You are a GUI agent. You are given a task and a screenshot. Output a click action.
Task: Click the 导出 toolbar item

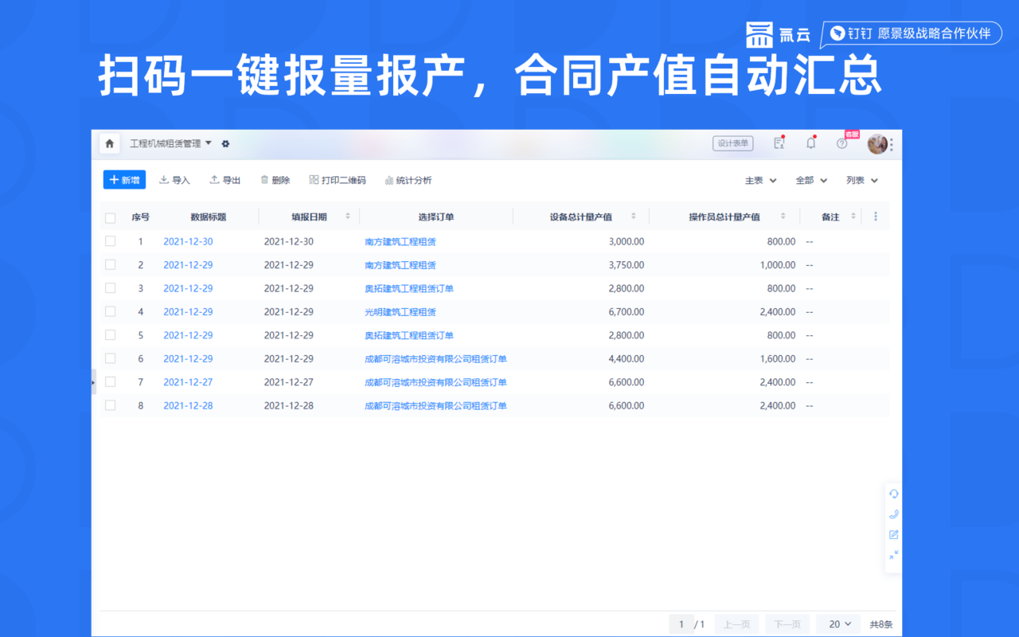click(224, 180)
